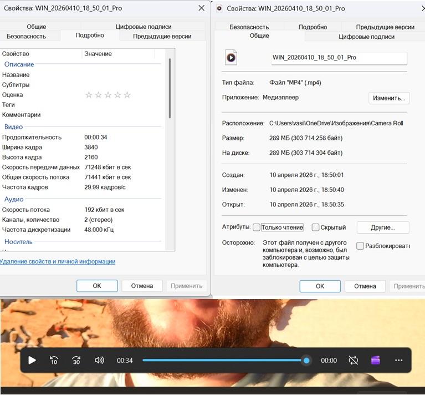The height and width of the screenshot is (395, 425).
Task: Open Цифровые подписи tab in right window
Action: (x=366, y=37)
